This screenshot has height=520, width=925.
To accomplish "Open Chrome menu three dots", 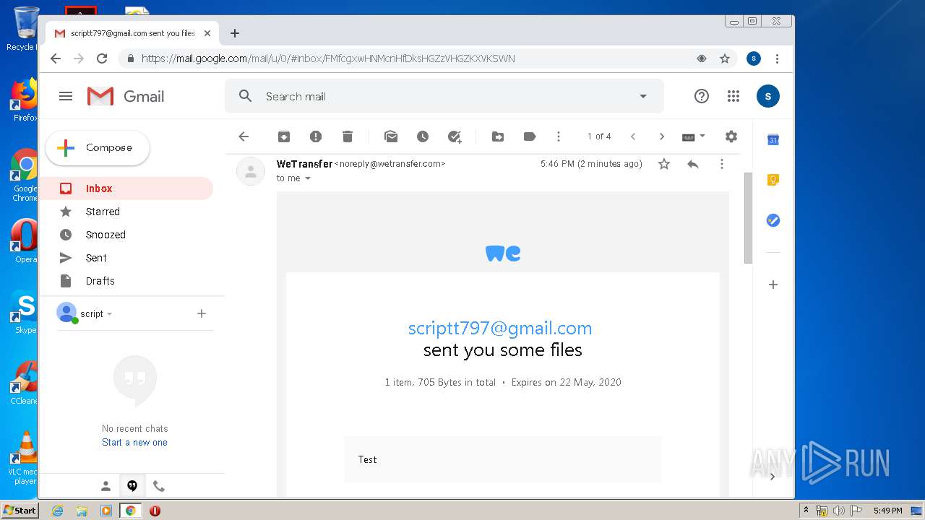I will pos(777,58).
